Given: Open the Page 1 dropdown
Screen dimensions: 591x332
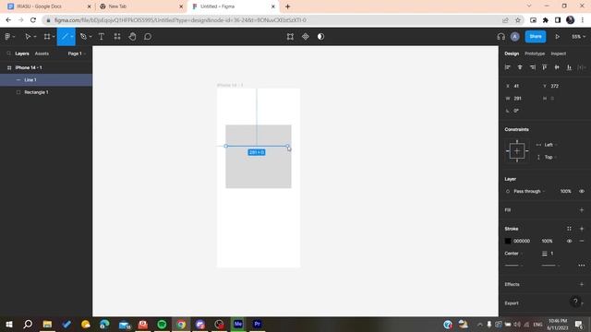Looking at the screenshot, I should coord(77,53).
